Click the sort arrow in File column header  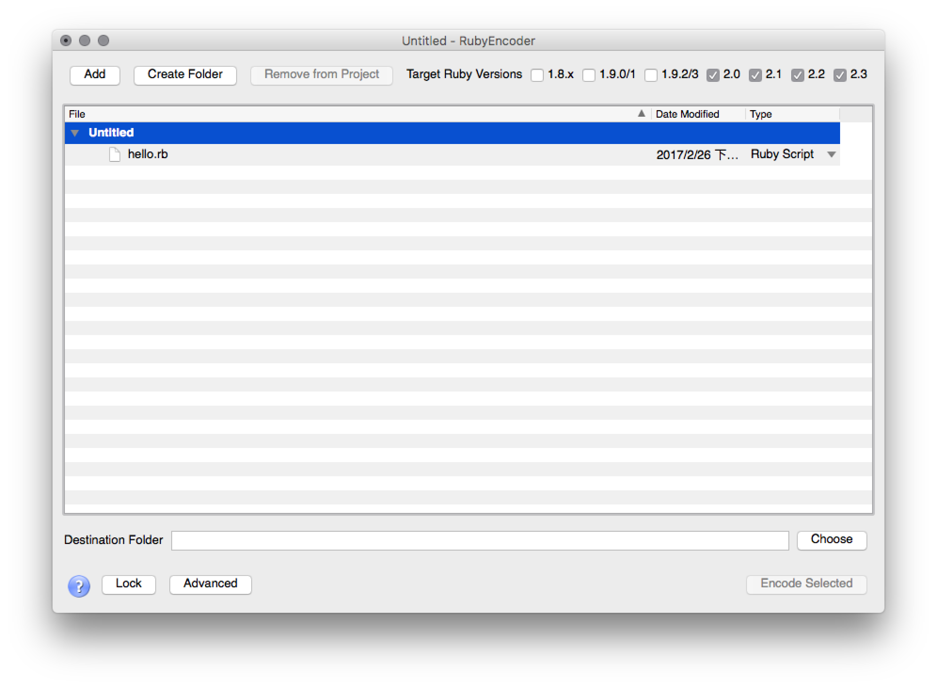[641, 113]
